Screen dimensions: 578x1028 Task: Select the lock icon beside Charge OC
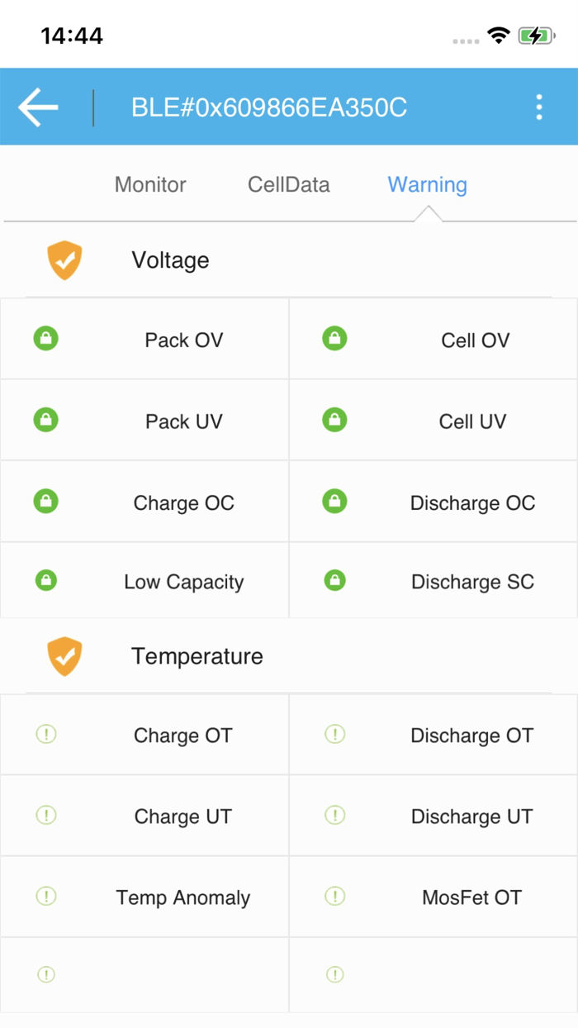45,500
